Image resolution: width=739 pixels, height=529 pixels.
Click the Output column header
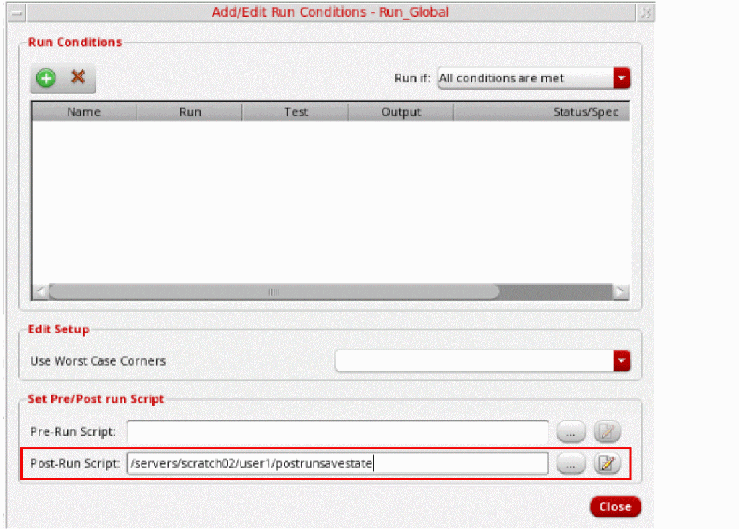pyautogui.click(x=401, y=112)
